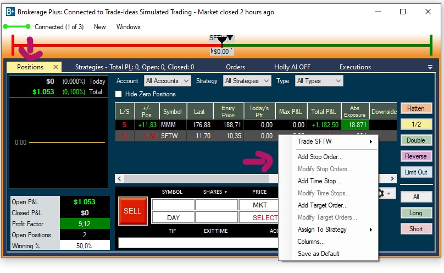Click the Limit Out button

[416, 172]
